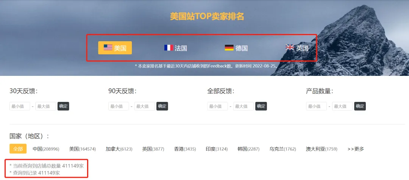The image size is (409, 180).
Task: Click the 更新时间 2022-08-25 note
Action: point(256,66)
